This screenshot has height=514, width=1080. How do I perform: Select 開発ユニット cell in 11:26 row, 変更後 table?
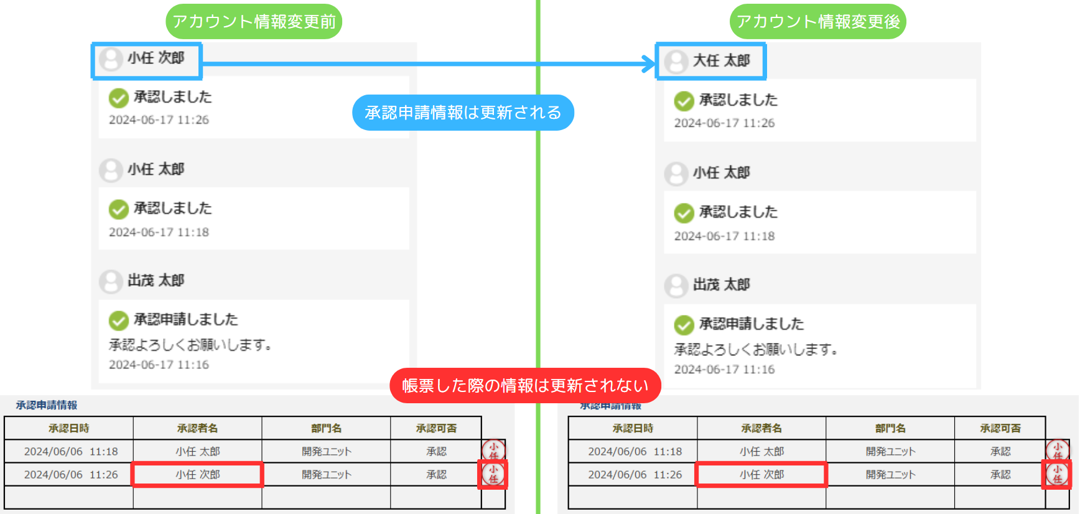coord(890,474)
